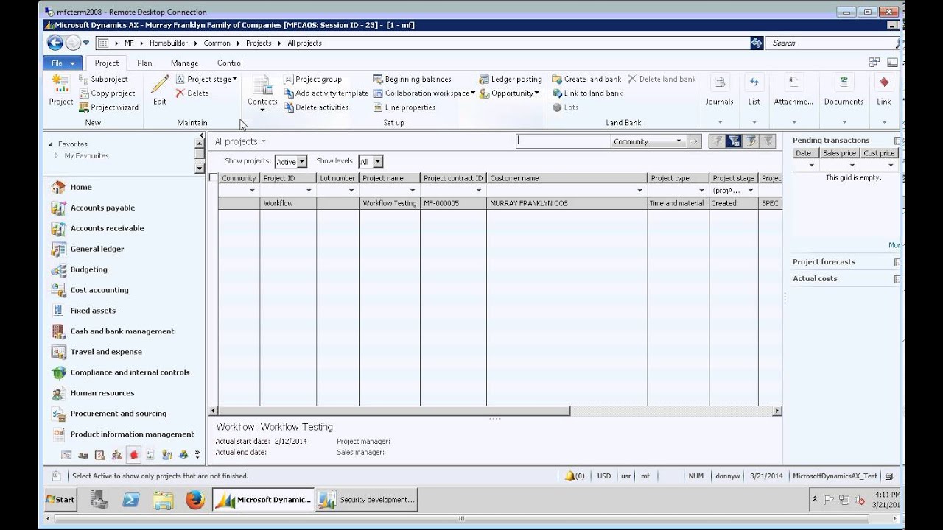Image resolution: width=943 pixels, height=530 pixels.
Task: Click Create land bank
Action: pyautogui.click(x=586, y=79)
